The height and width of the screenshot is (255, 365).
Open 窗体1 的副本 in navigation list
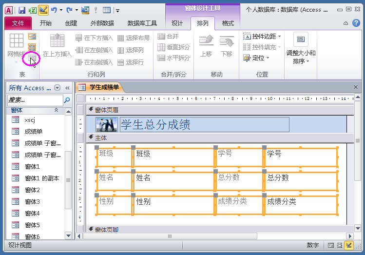(41, 178)
